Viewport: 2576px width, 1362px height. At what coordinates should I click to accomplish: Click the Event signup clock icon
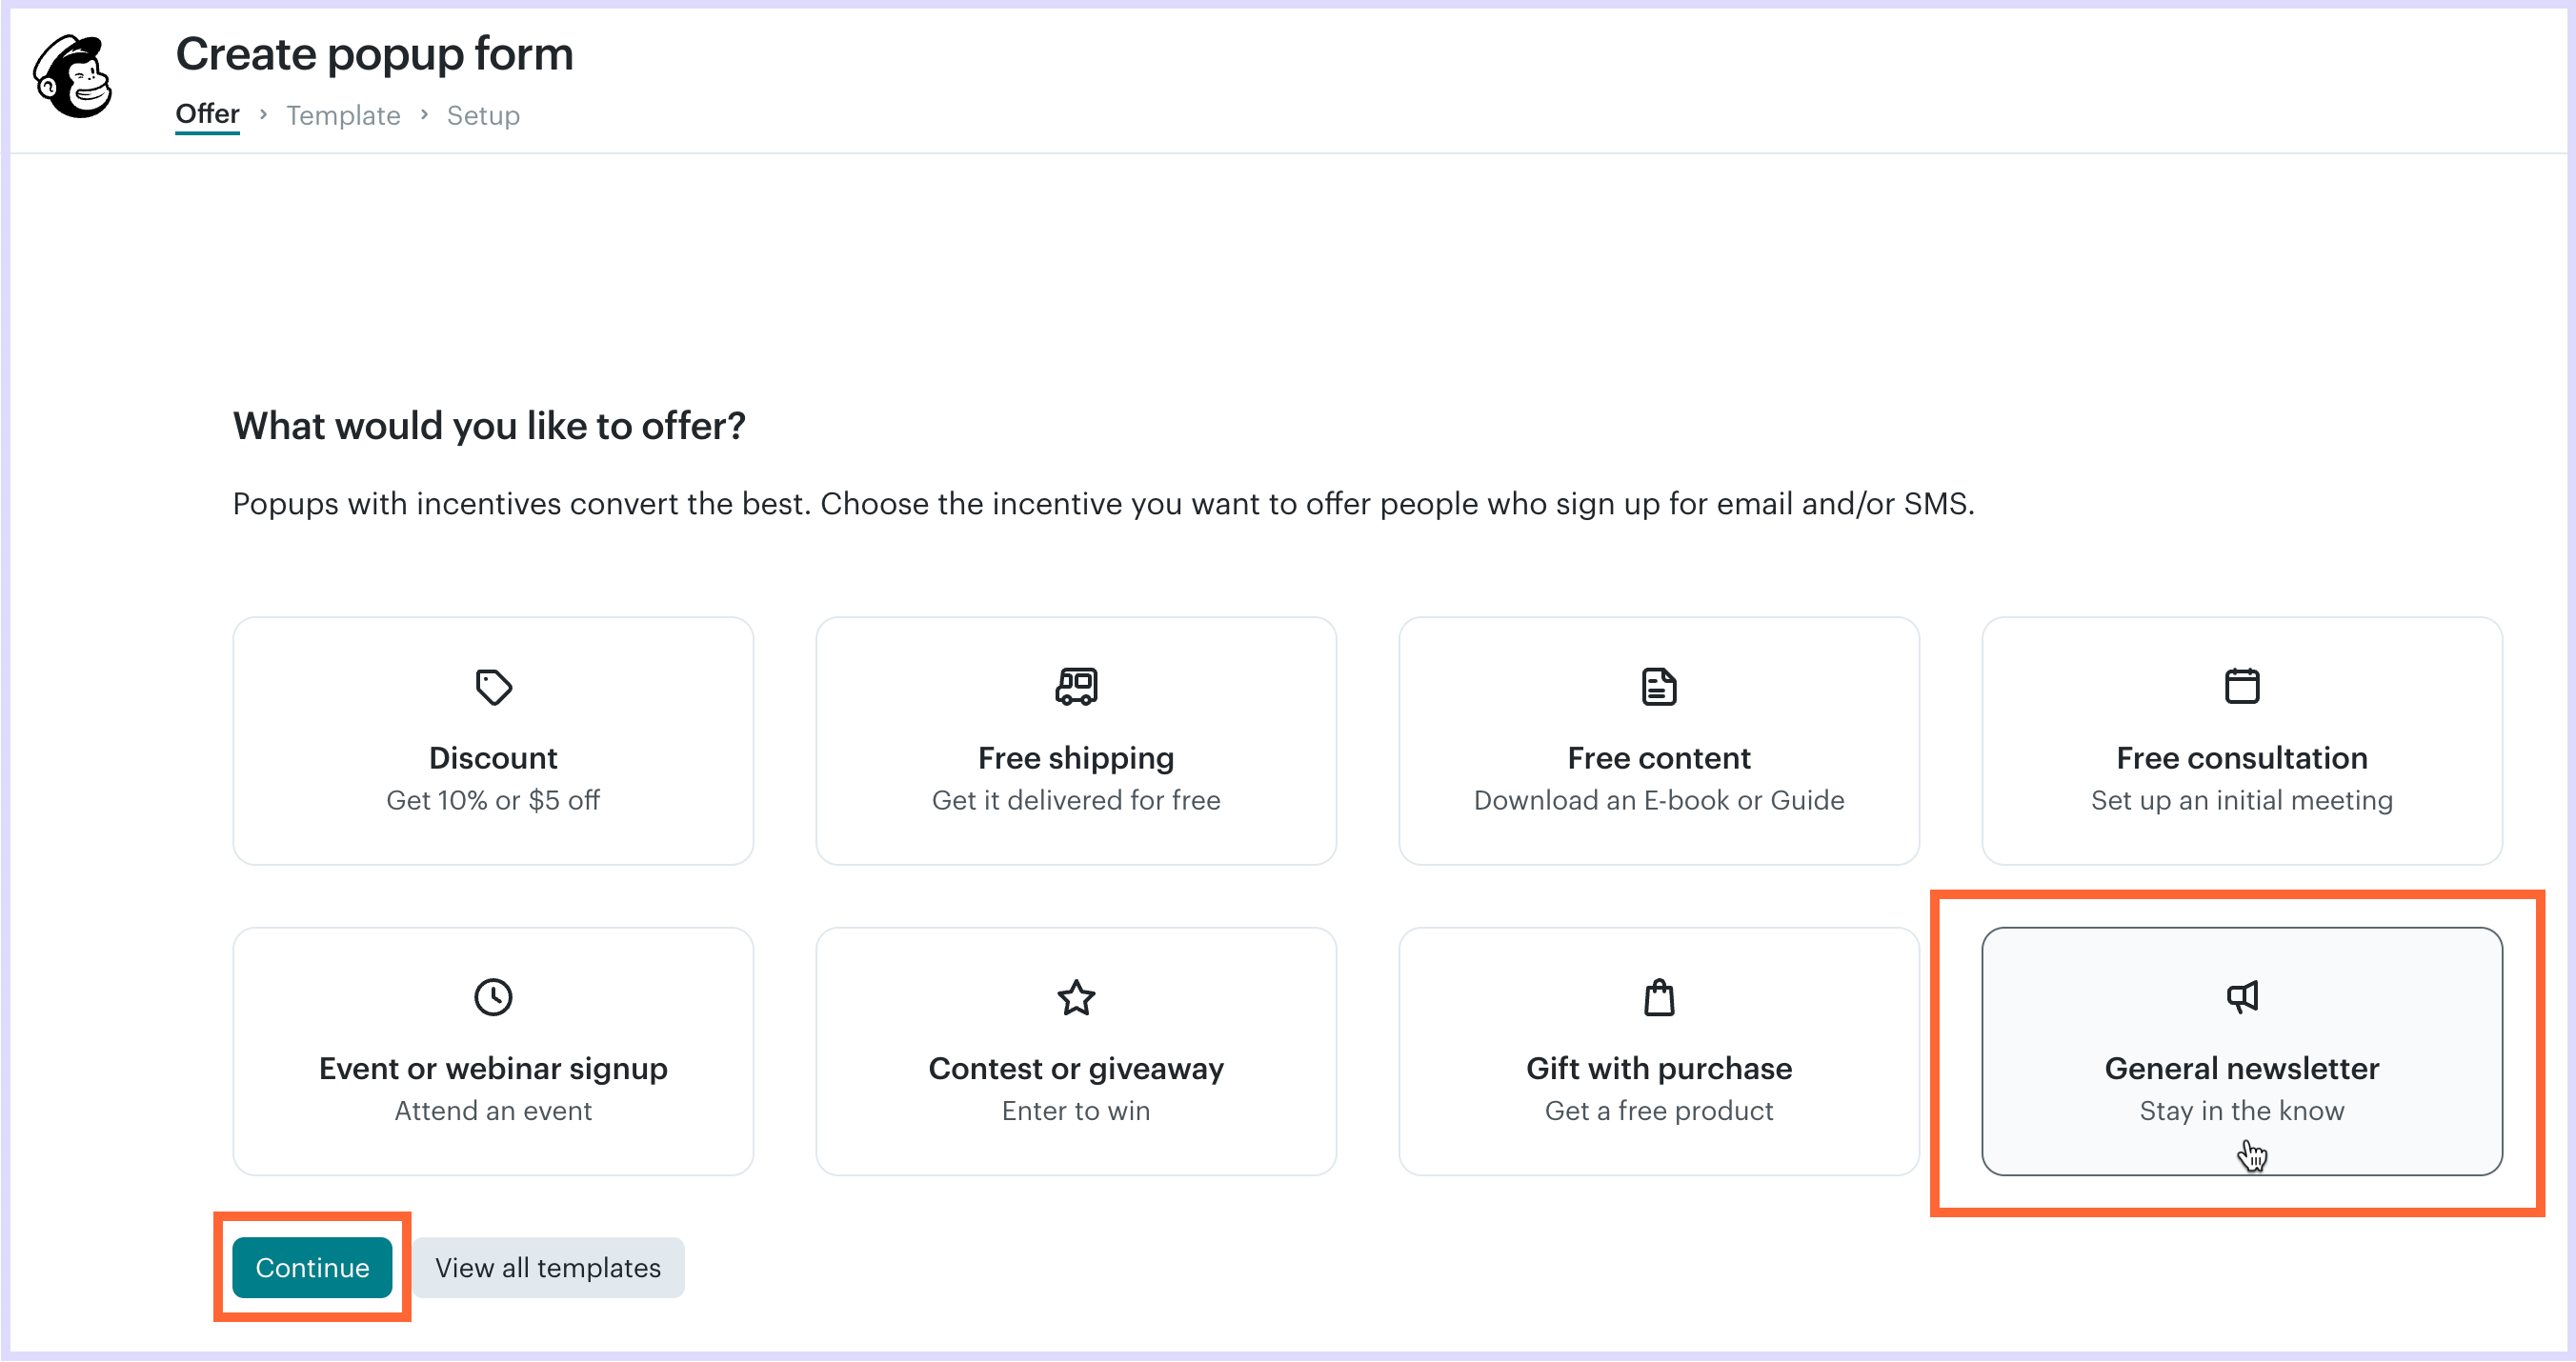493,997
